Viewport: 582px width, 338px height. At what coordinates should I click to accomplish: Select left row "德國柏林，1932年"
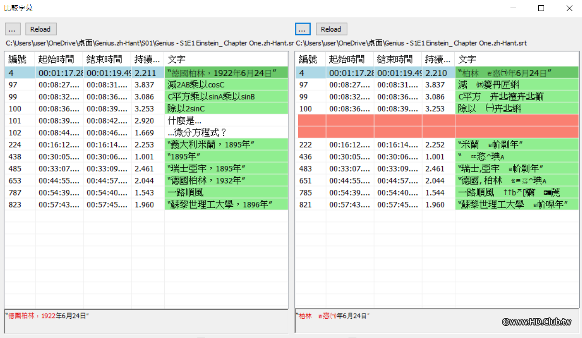pyautogui.click(x=146, y=181)
